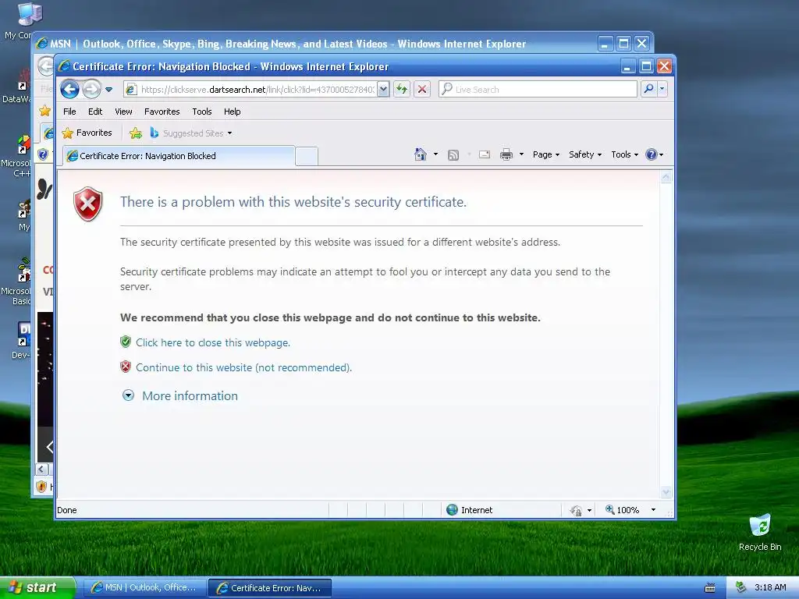Image resolution: width=799 pixels, height=599 pixels.
Task: Open the Windows Start menu
Action: click(x=37, y=587)
